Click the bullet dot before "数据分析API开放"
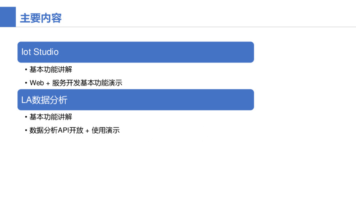This screenshot has width=356, height=200. (26, 131)
